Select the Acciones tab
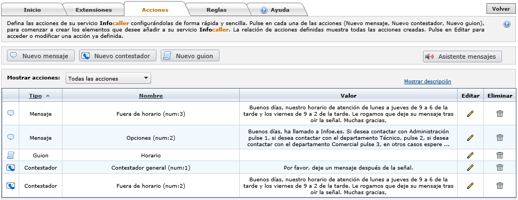Viewport: 518px width, 200px height. tap(155, 10)
